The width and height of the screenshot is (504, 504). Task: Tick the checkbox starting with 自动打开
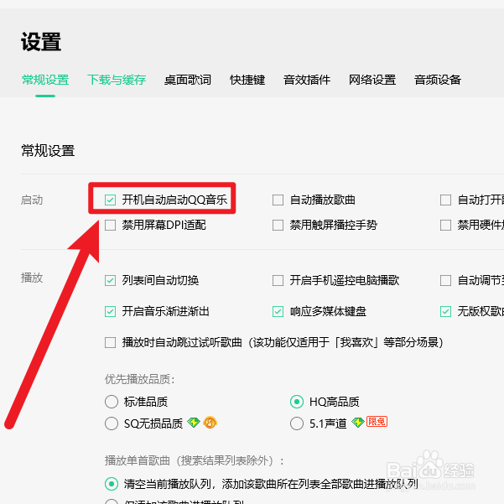coord(445,200)
